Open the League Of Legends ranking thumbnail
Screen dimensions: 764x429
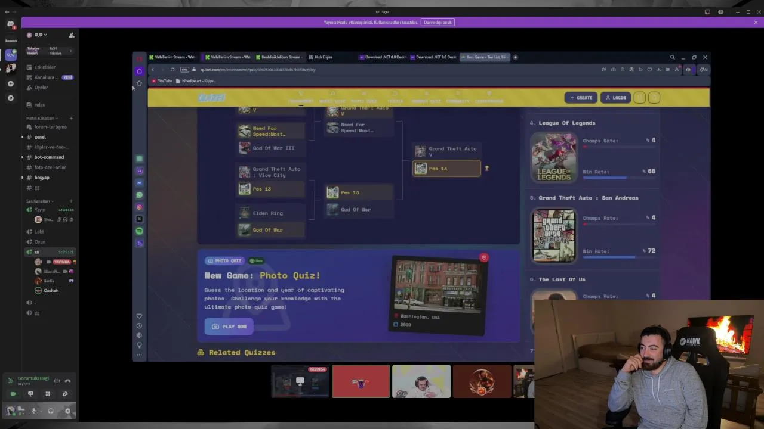tap(554, 157)
